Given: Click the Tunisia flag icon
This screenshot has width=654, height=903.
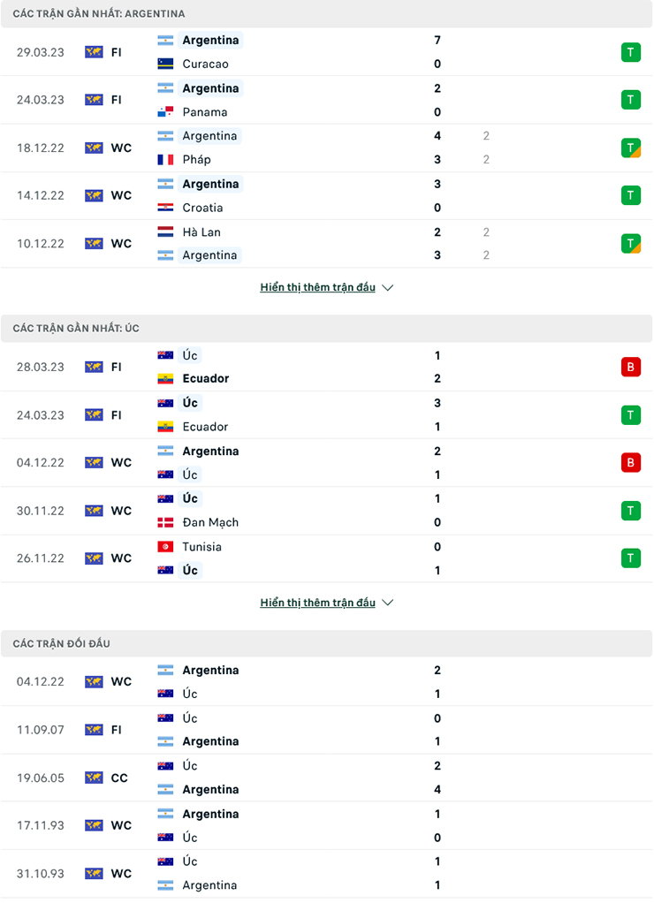Looking at the screenshot, I should tap(167, 547).
